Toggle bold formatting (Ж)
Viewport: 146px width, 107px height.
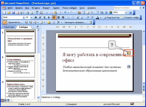pyautogui.click(x=36, y=18)
